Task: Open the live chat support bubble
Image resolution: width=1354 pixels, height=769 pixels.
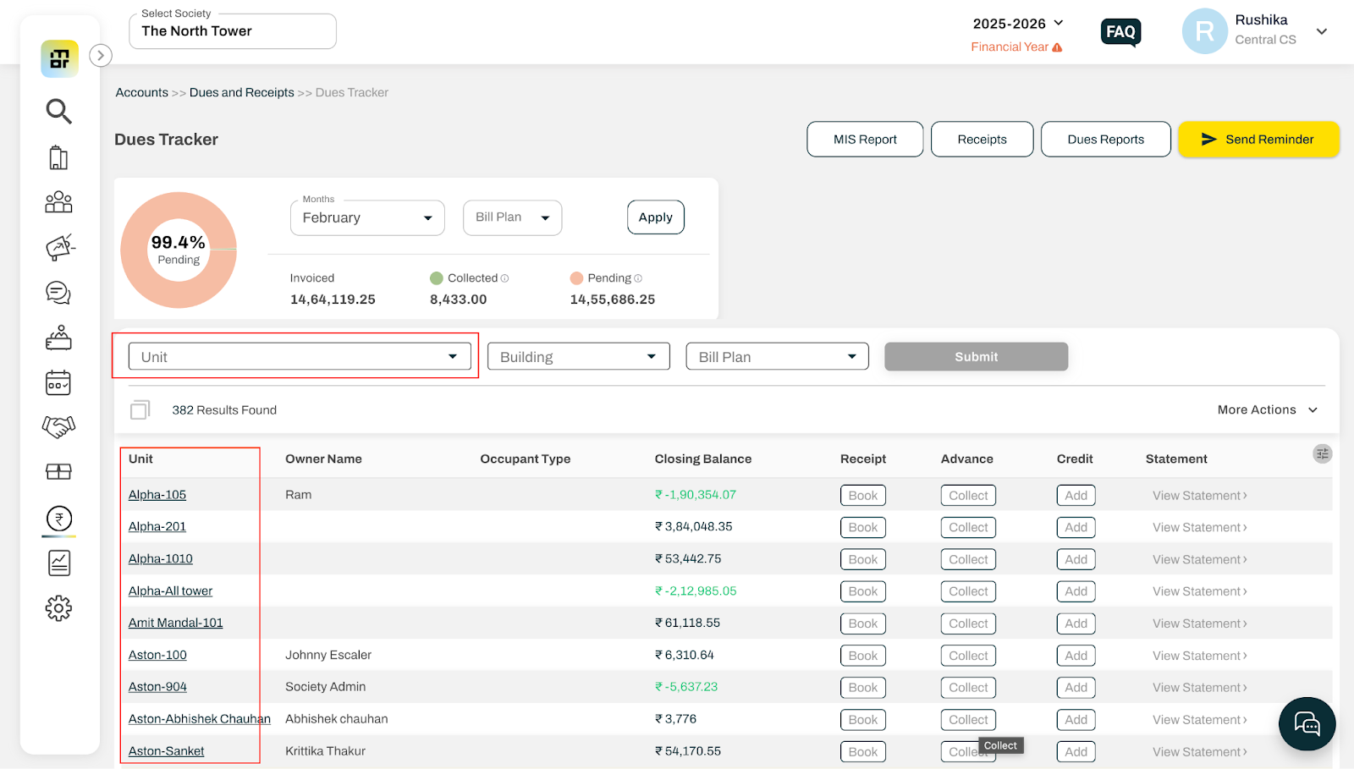Action: [1307, 724]
